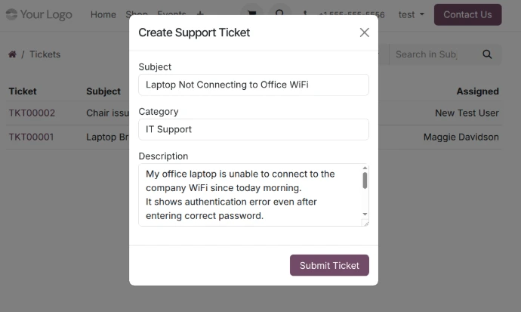This screenshot has width=521, height=312.
Task: Click the navbar search magnifier icon
Action: point(280,14)
